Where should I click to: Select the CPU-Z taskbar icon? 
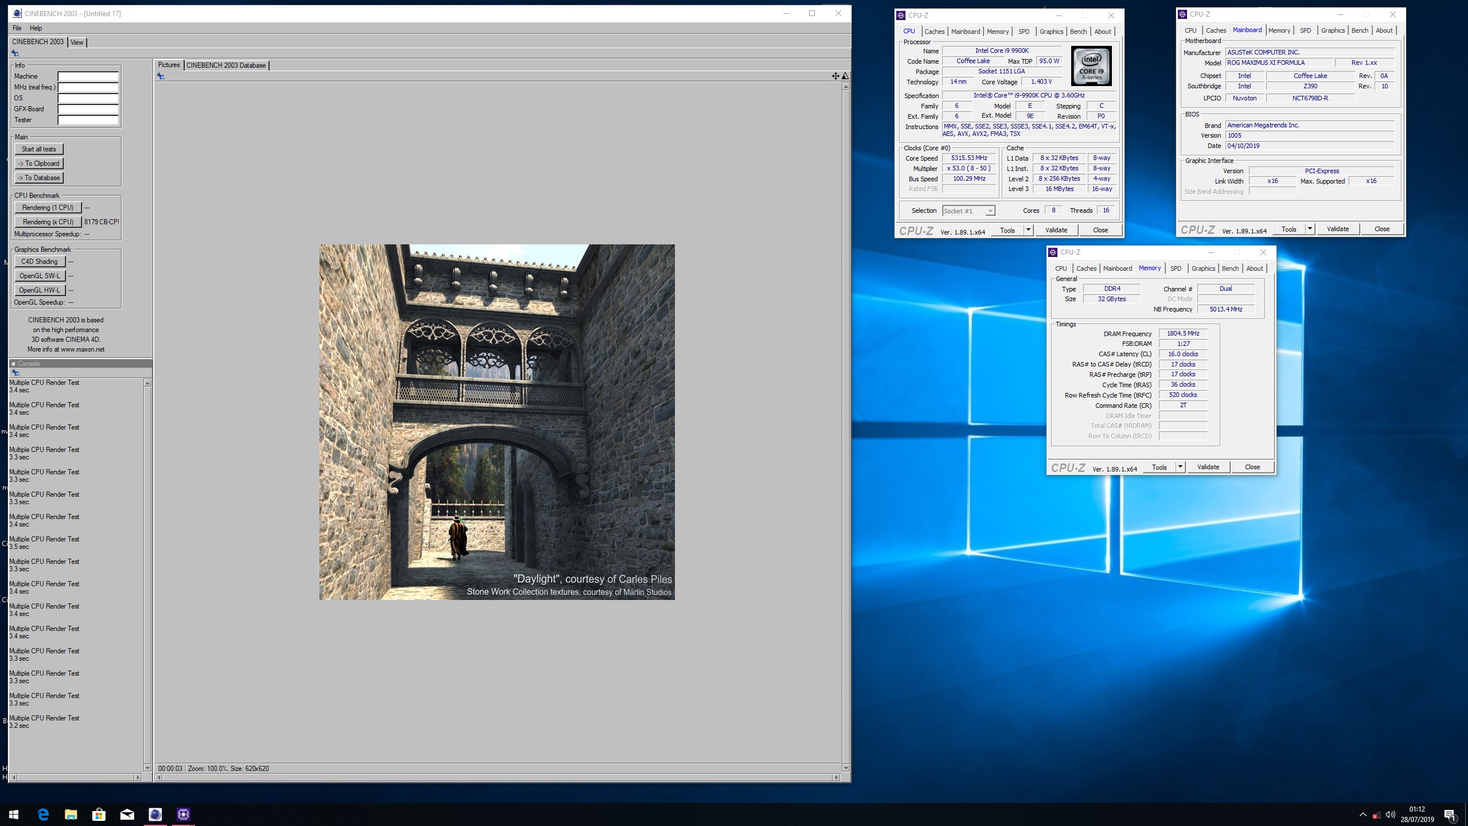[x=183, y=814]
